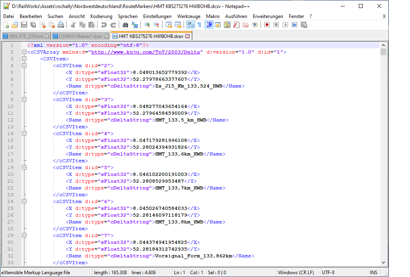410x277 pixels.
Task: Close the HMT KBS275276 HWBOHB.dcsv tab
Action: [188, 36]
